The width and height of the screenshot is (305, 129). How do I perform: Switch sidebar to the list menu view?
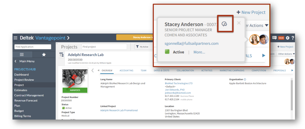click(x=22, y=55)
